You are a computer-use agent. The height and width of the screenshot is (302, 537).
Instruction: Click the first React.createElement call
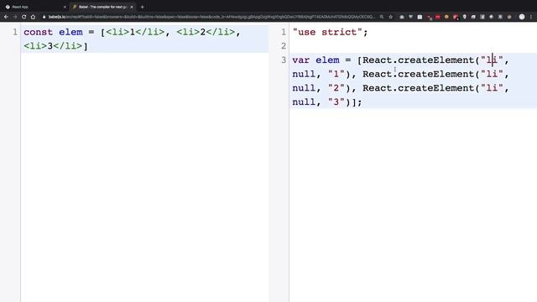418,60
